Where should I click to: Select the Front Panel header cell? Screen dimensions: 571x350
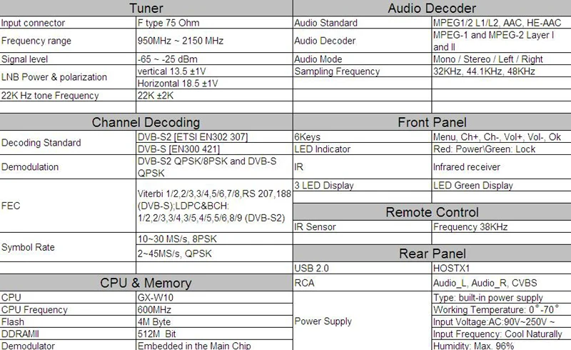coord(432,122)
